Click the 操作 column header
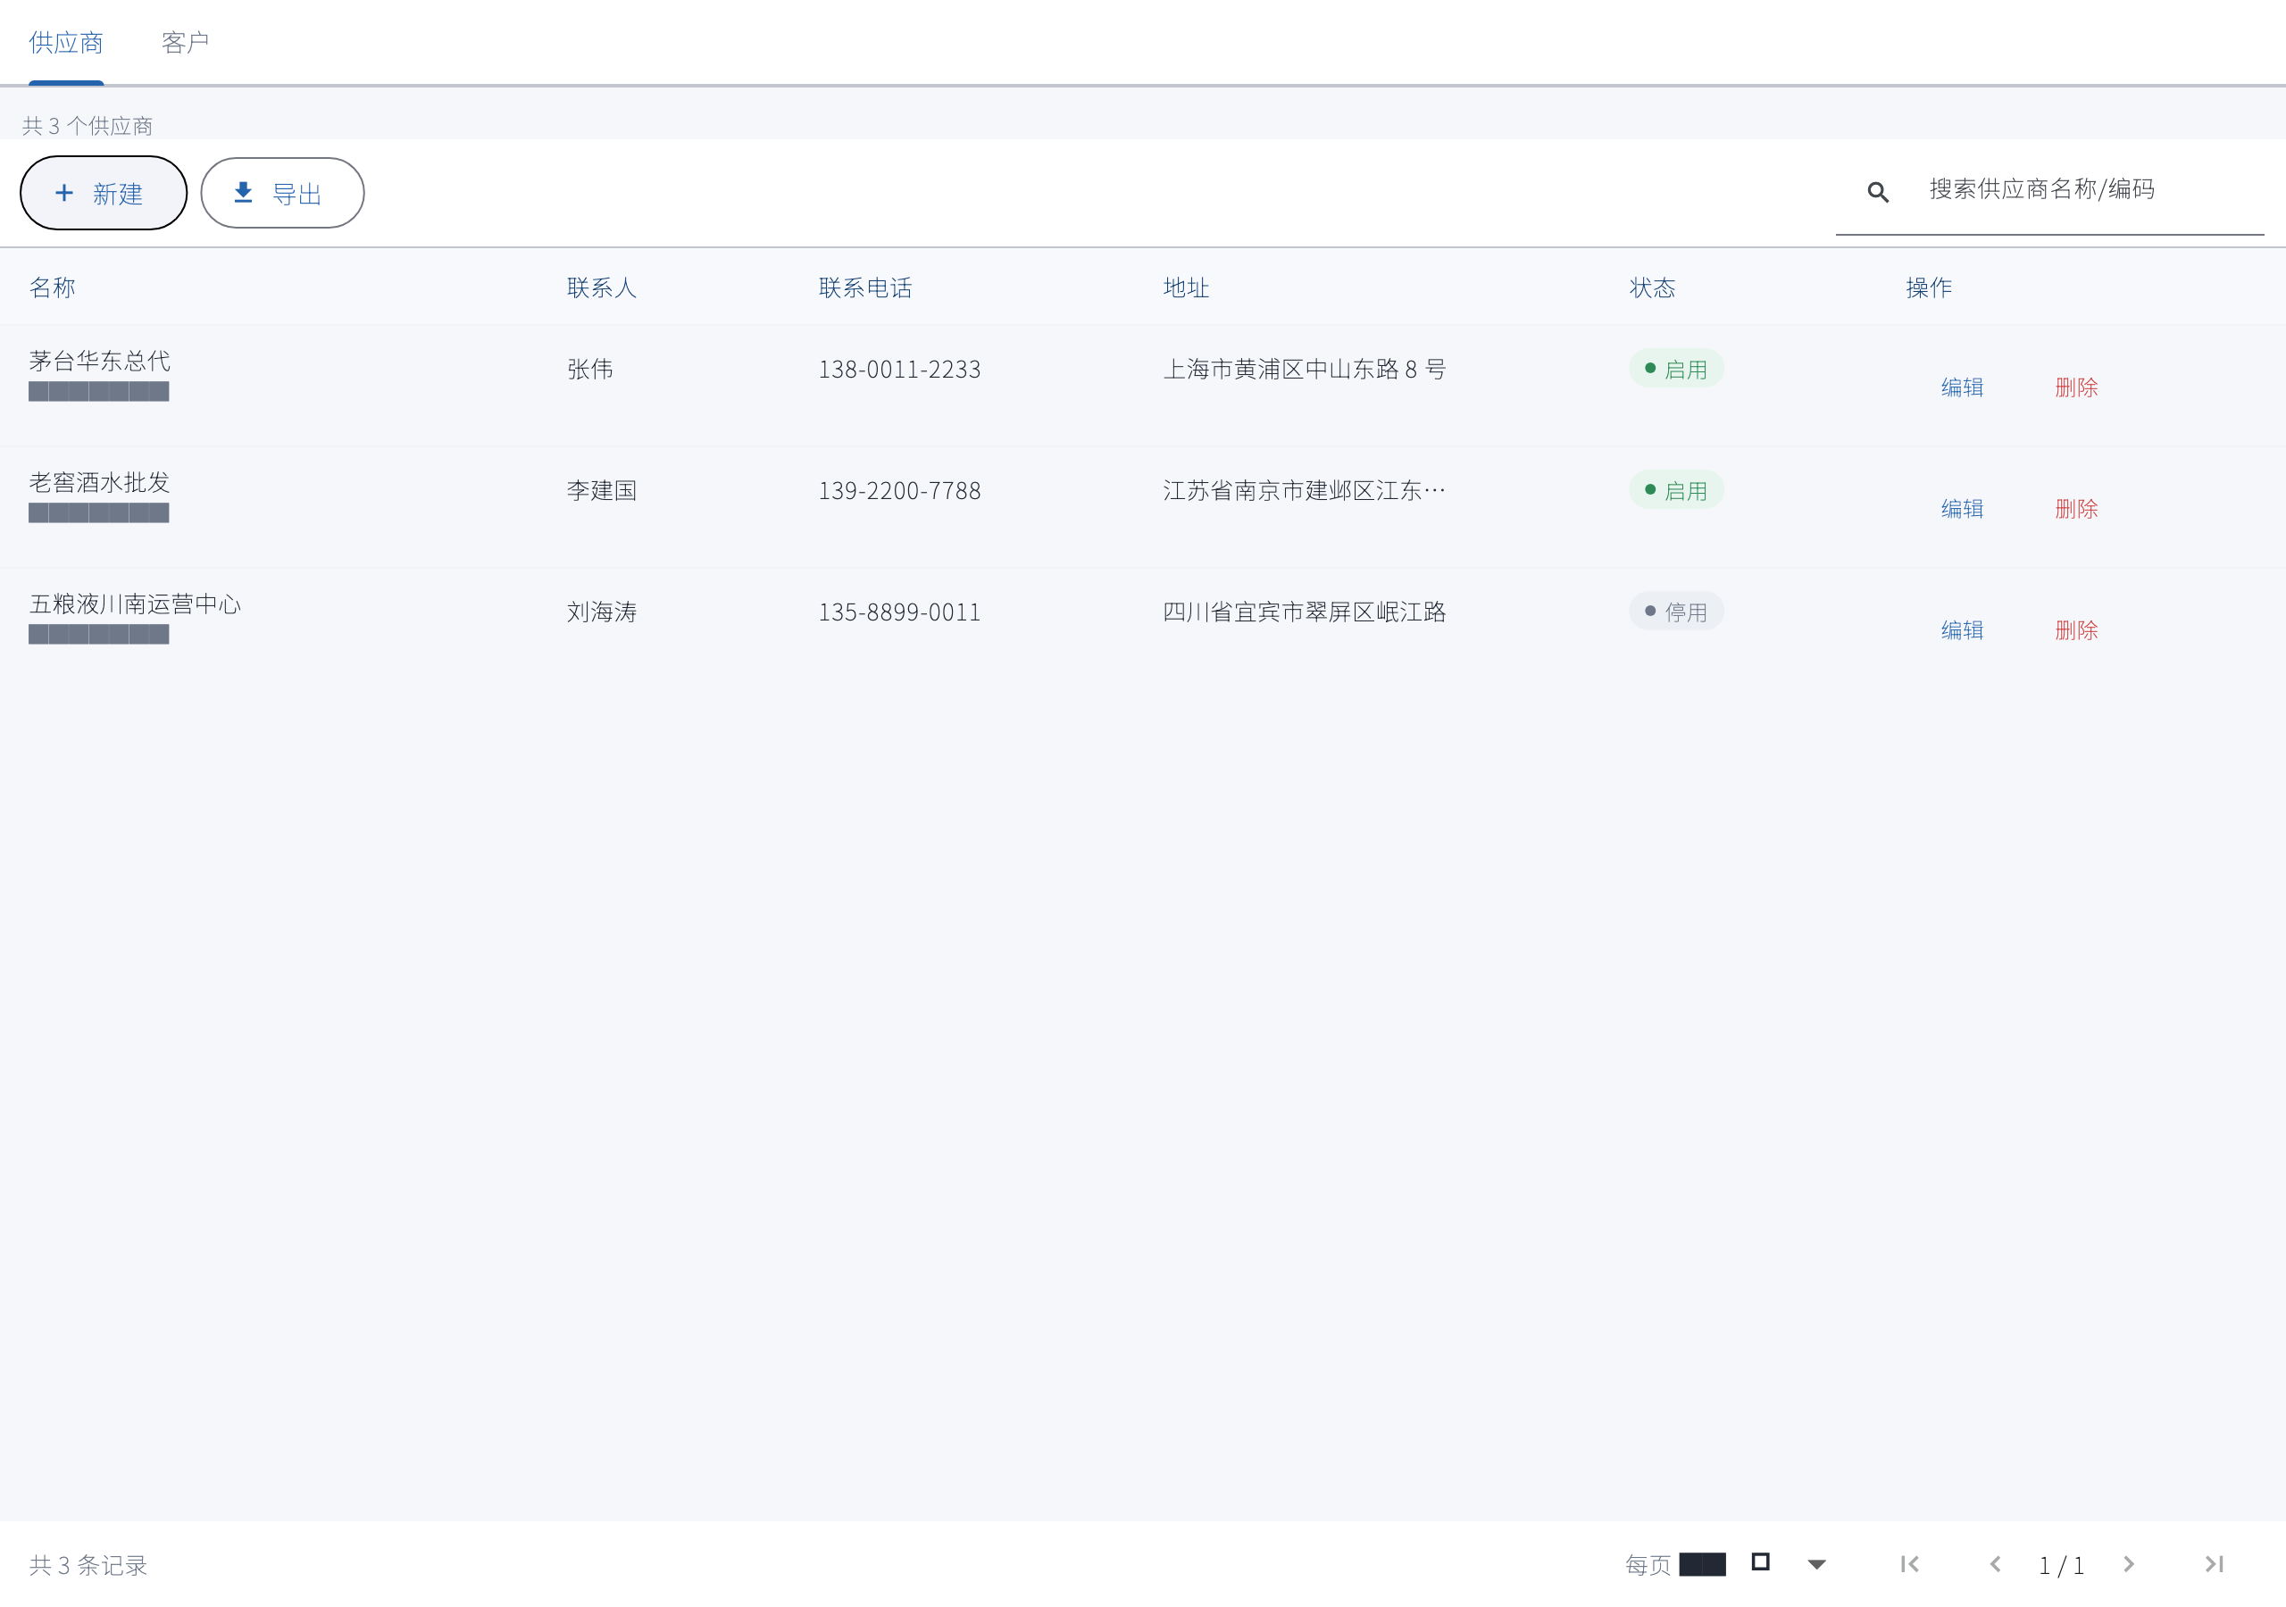 click(1929, 287)
